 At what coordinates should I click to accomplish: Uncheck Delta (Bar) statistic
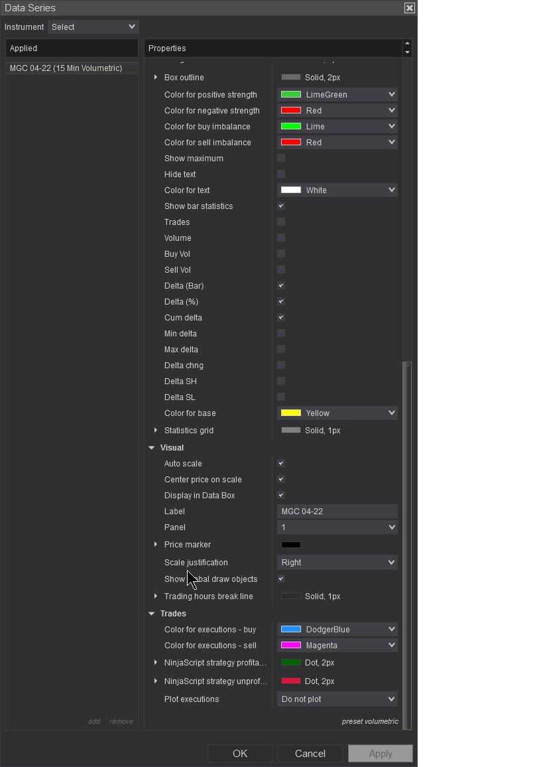pyautogui.click(x=281, y=286)
